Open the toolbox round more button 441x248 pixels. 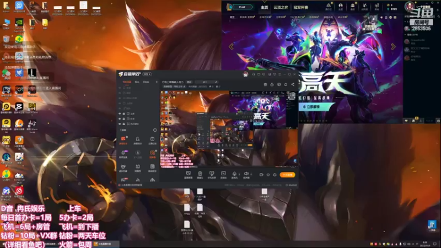point(155,130)
